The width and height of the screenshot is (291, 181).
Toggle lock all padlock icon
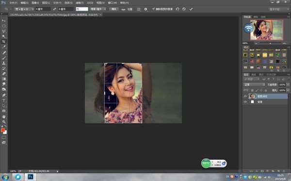(x=266, y=90)
